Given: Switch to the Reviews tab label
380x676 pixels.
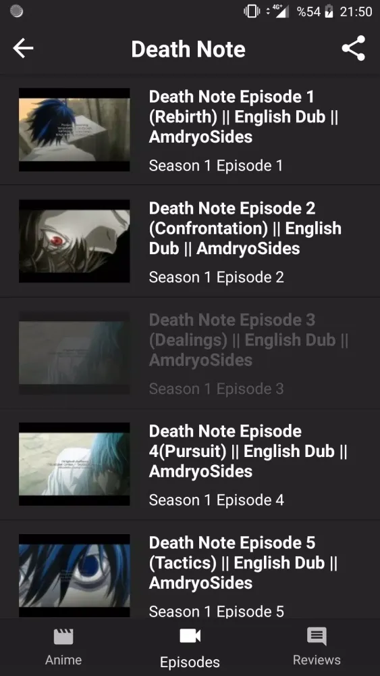Looking at the screenshot, I should coord(317,660).
